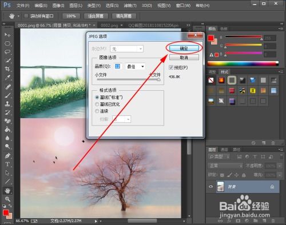Click the 取消 button in JPEG dialog
The width and height of the screenshot is (286, 225).
tap(184, 58)
